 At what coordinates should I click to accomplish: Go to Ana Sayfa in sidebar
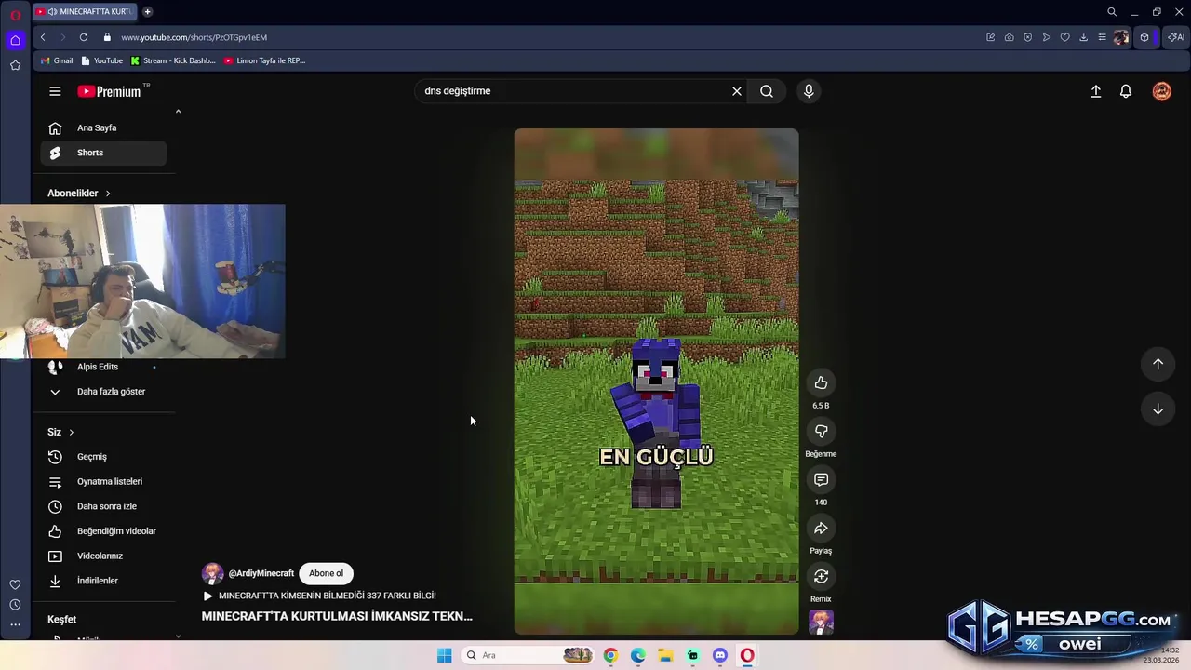[103, 127]
